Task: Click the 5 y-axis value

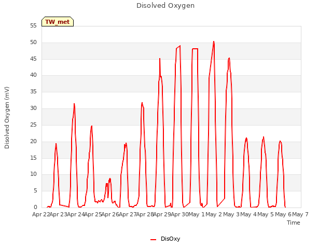Action: point(35,190)
